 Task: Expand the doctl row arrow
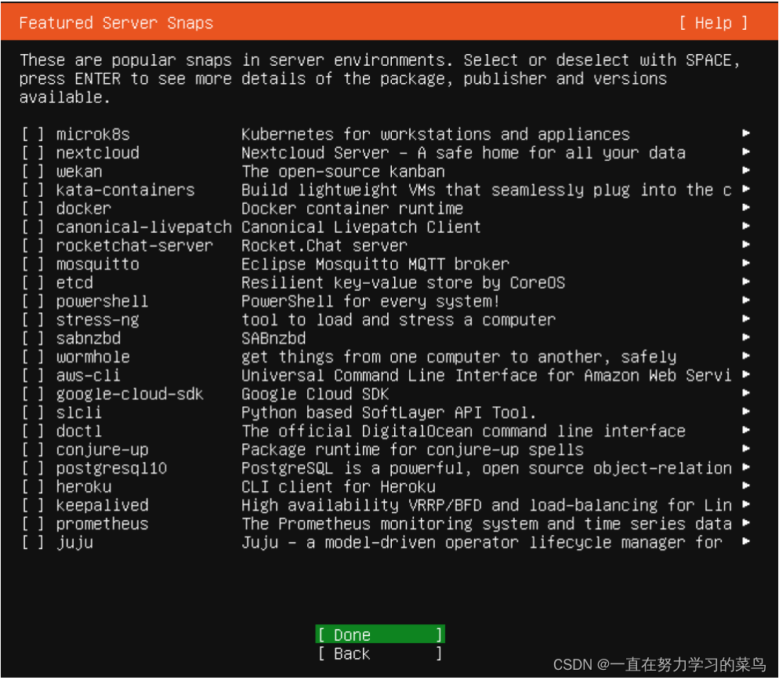pos(746,430)
